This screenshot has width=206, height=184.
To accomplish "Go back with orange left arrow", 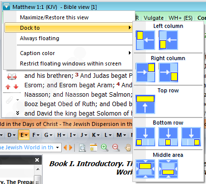I will tap(65, 147).
